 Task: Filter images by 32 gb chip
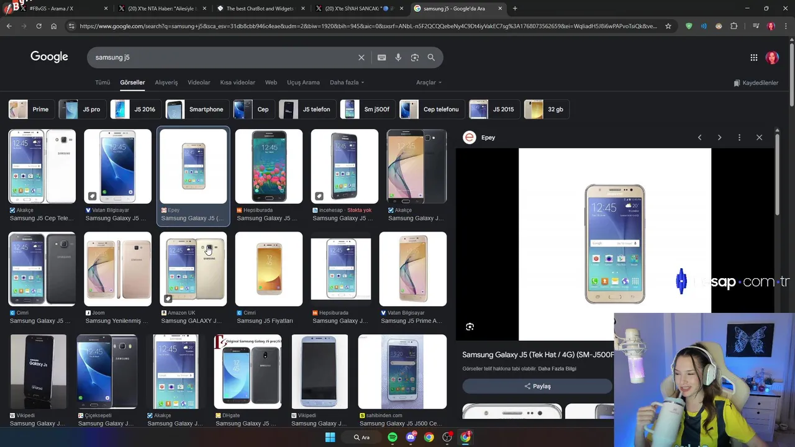(547, 109)
